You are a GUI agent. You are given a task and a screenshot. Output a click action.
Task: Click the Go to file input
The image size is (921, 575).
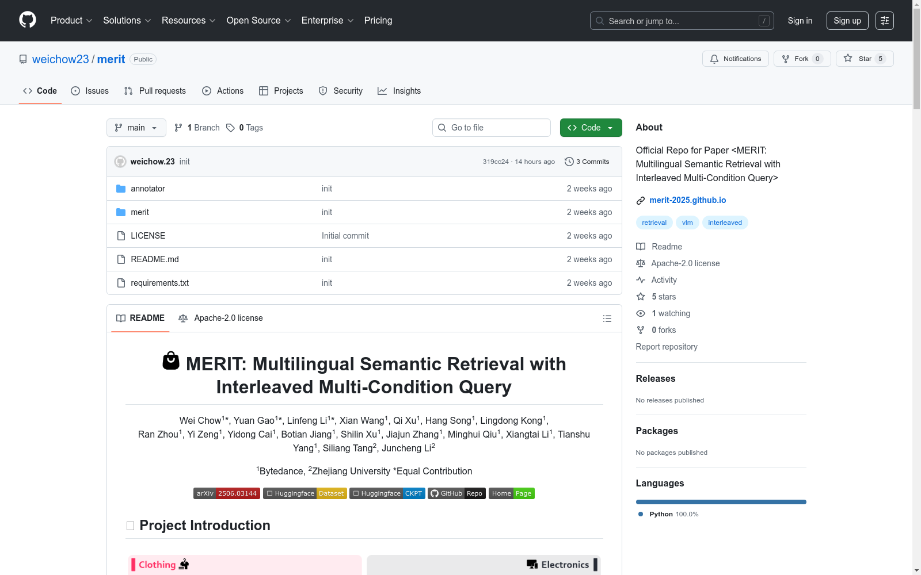[492, 128]
